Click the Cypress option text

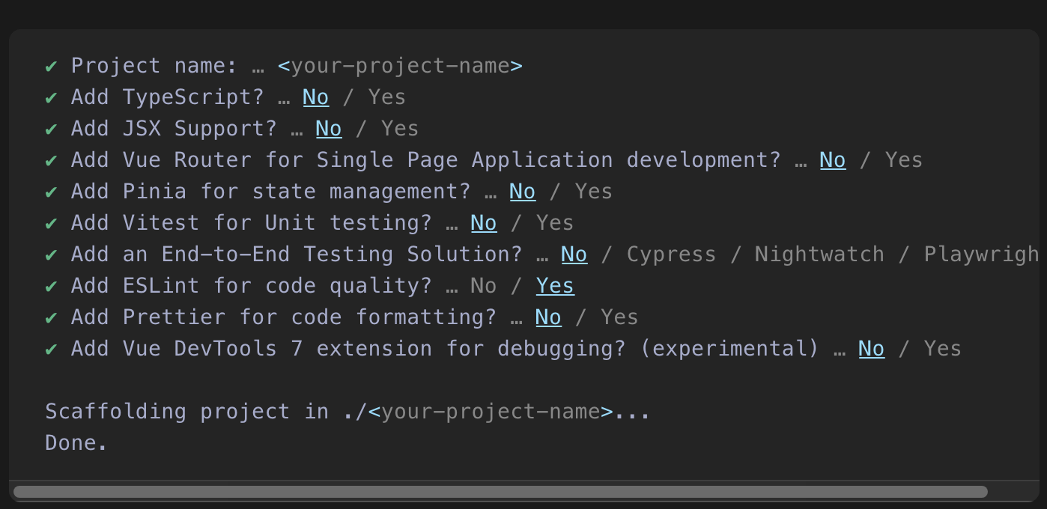point(671,254)
